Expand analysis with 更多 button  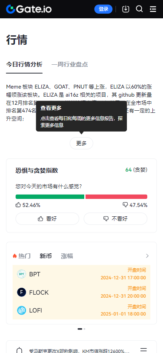pos(82,143)
